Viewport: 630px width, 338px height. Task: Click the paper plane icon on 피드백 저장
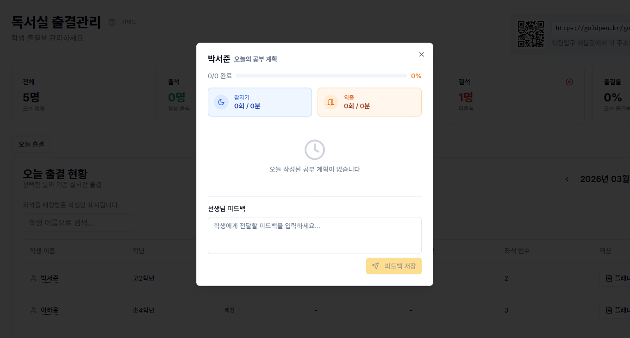(x=375, y=266)
